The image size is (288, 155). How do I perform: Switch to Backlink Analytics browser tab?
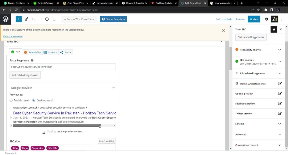pos(164,3)
